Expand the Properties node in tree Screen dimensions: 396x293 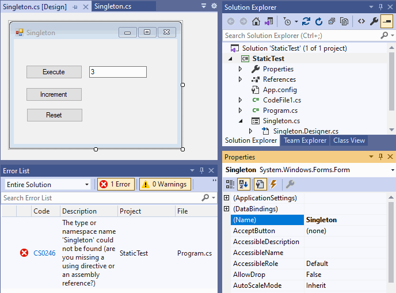pyautogui.click(x=240, y=69)
